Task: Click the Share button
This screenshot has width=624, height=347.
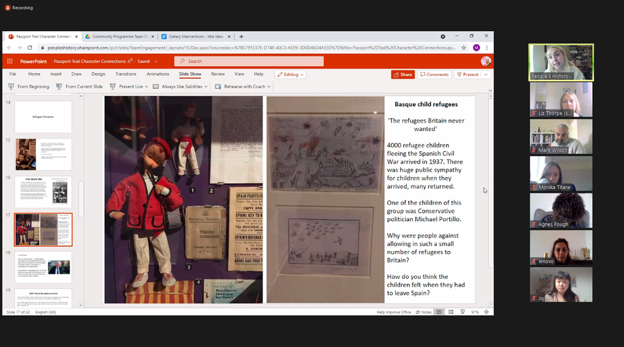Action: (x=403, y=75)
